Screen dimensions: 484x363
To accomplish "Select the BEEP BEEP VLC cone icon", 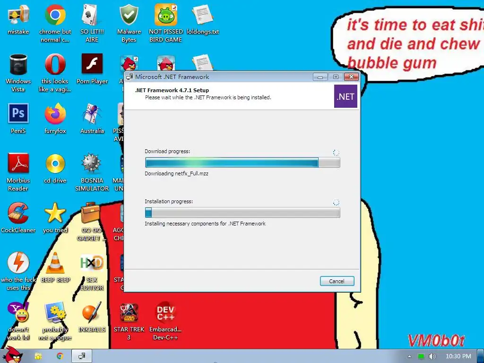I will [55, 268].
